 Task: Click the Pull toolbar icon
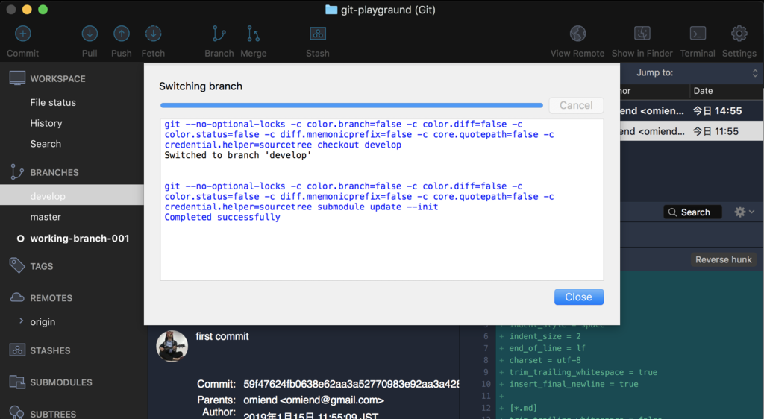pyautogui.click(x=90, y=34)
